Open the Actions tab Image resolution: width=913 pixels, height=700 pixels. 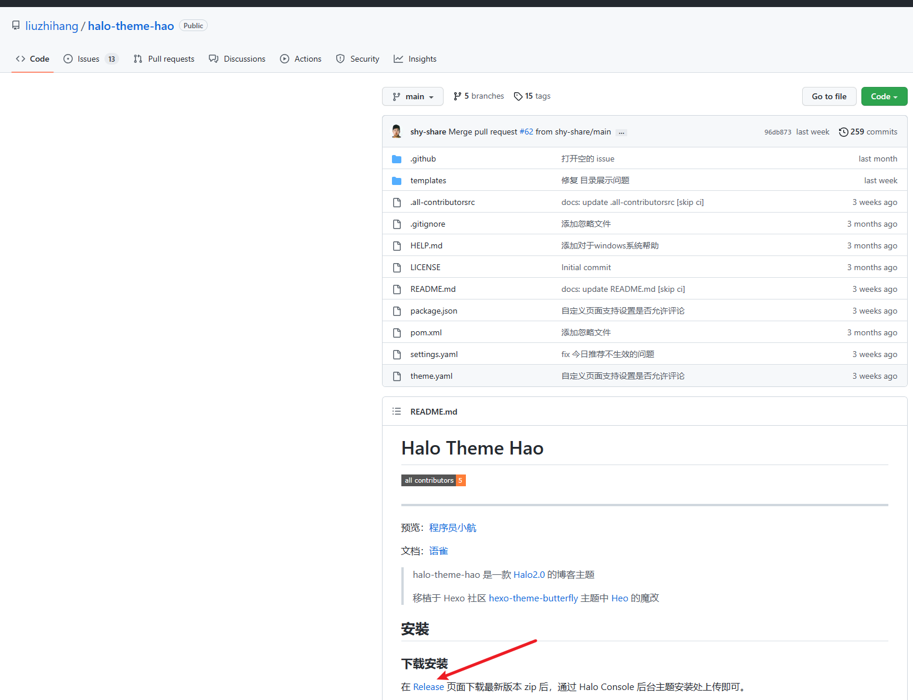click(x=300, y=59)
